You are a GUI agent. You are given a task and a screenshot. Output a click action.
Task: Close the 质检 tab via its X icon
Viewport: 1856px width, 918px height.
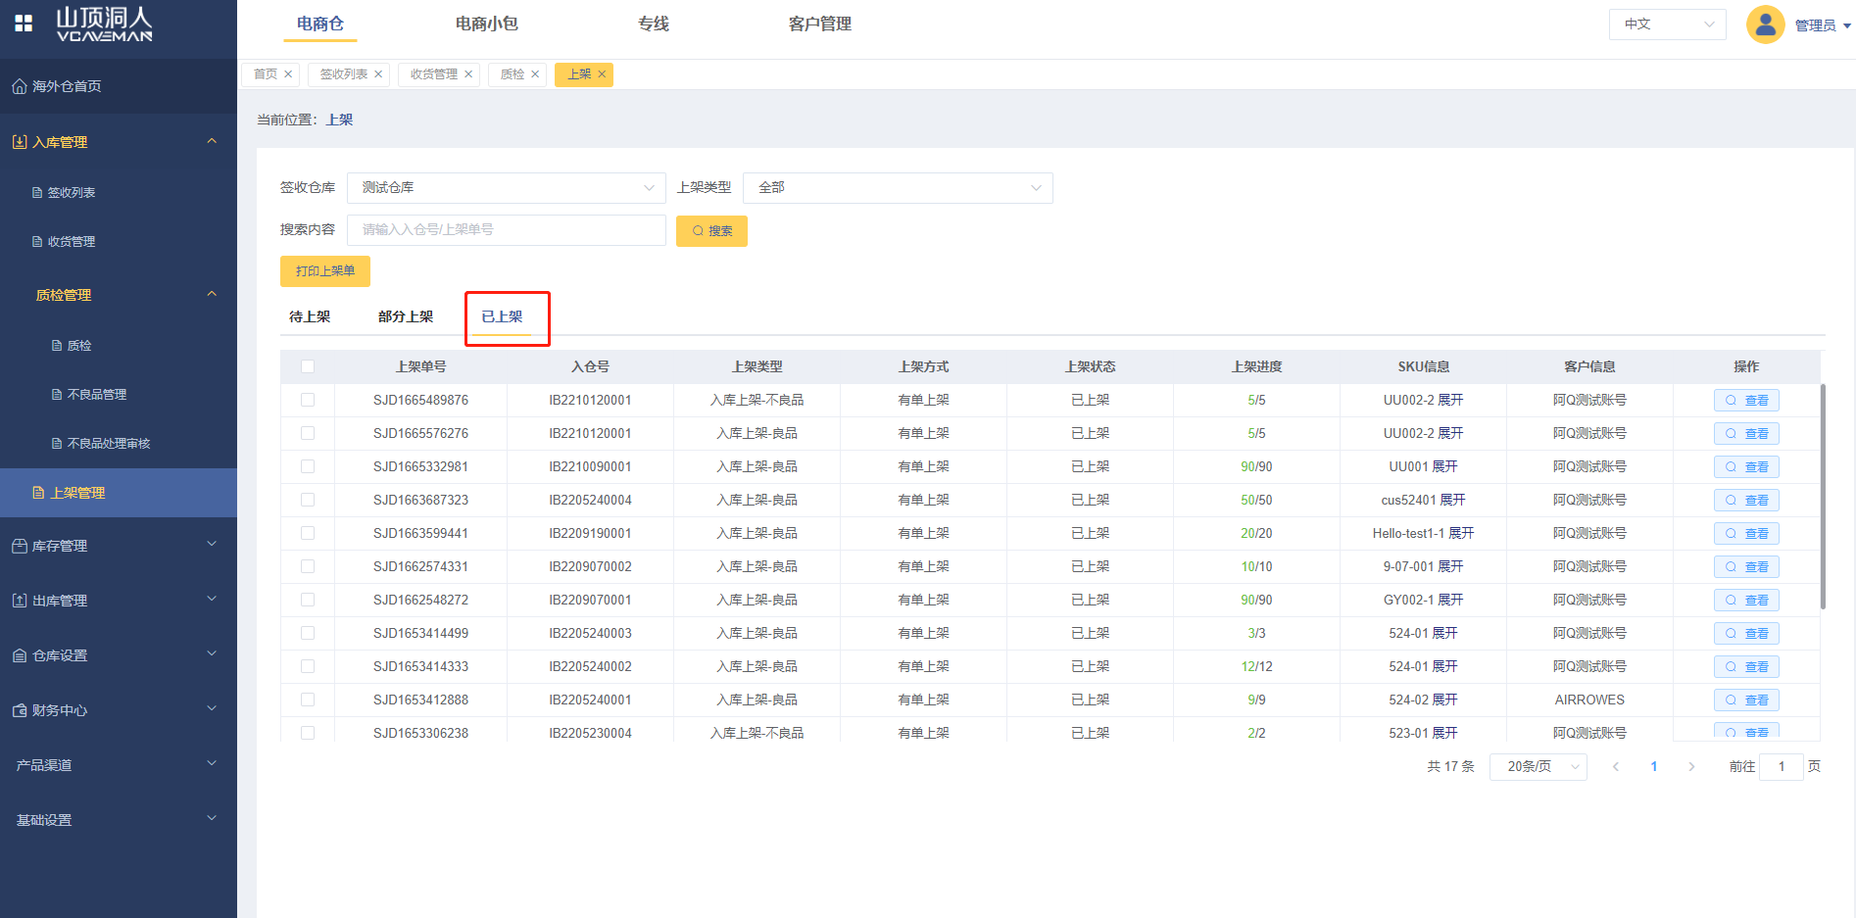pyautogui.click(x=535, y=74)
